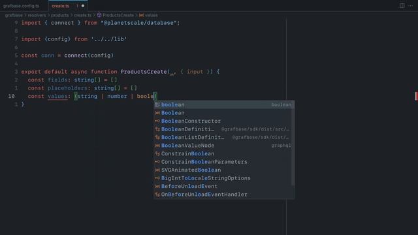
Task: Click the '../../lib' import path
Action: 109,39
